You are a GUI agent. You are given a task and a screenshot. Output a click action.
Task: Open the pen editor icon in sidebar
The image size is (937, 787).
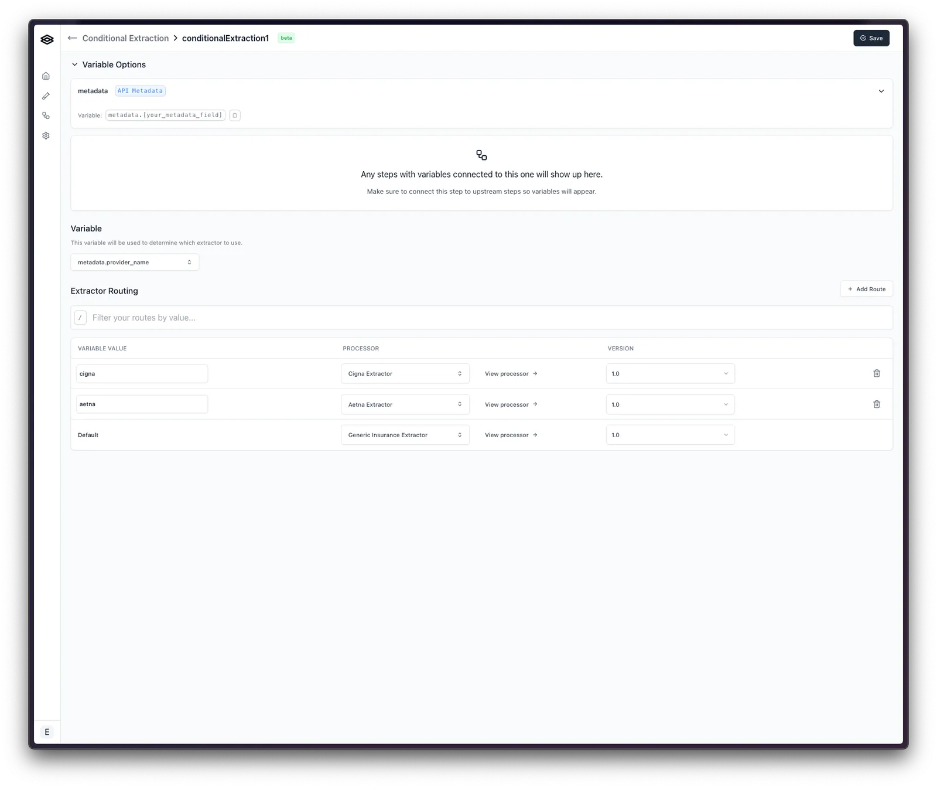pos(46,96)
